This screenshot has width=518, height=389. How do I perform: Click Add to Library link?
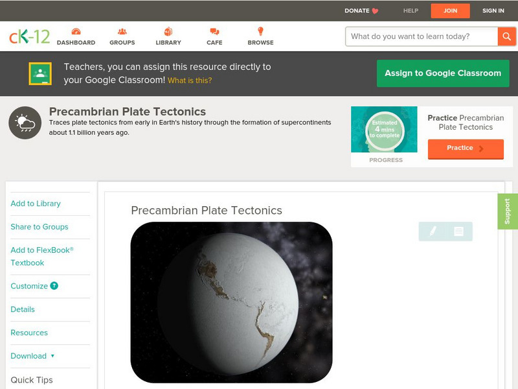point(36,204)
